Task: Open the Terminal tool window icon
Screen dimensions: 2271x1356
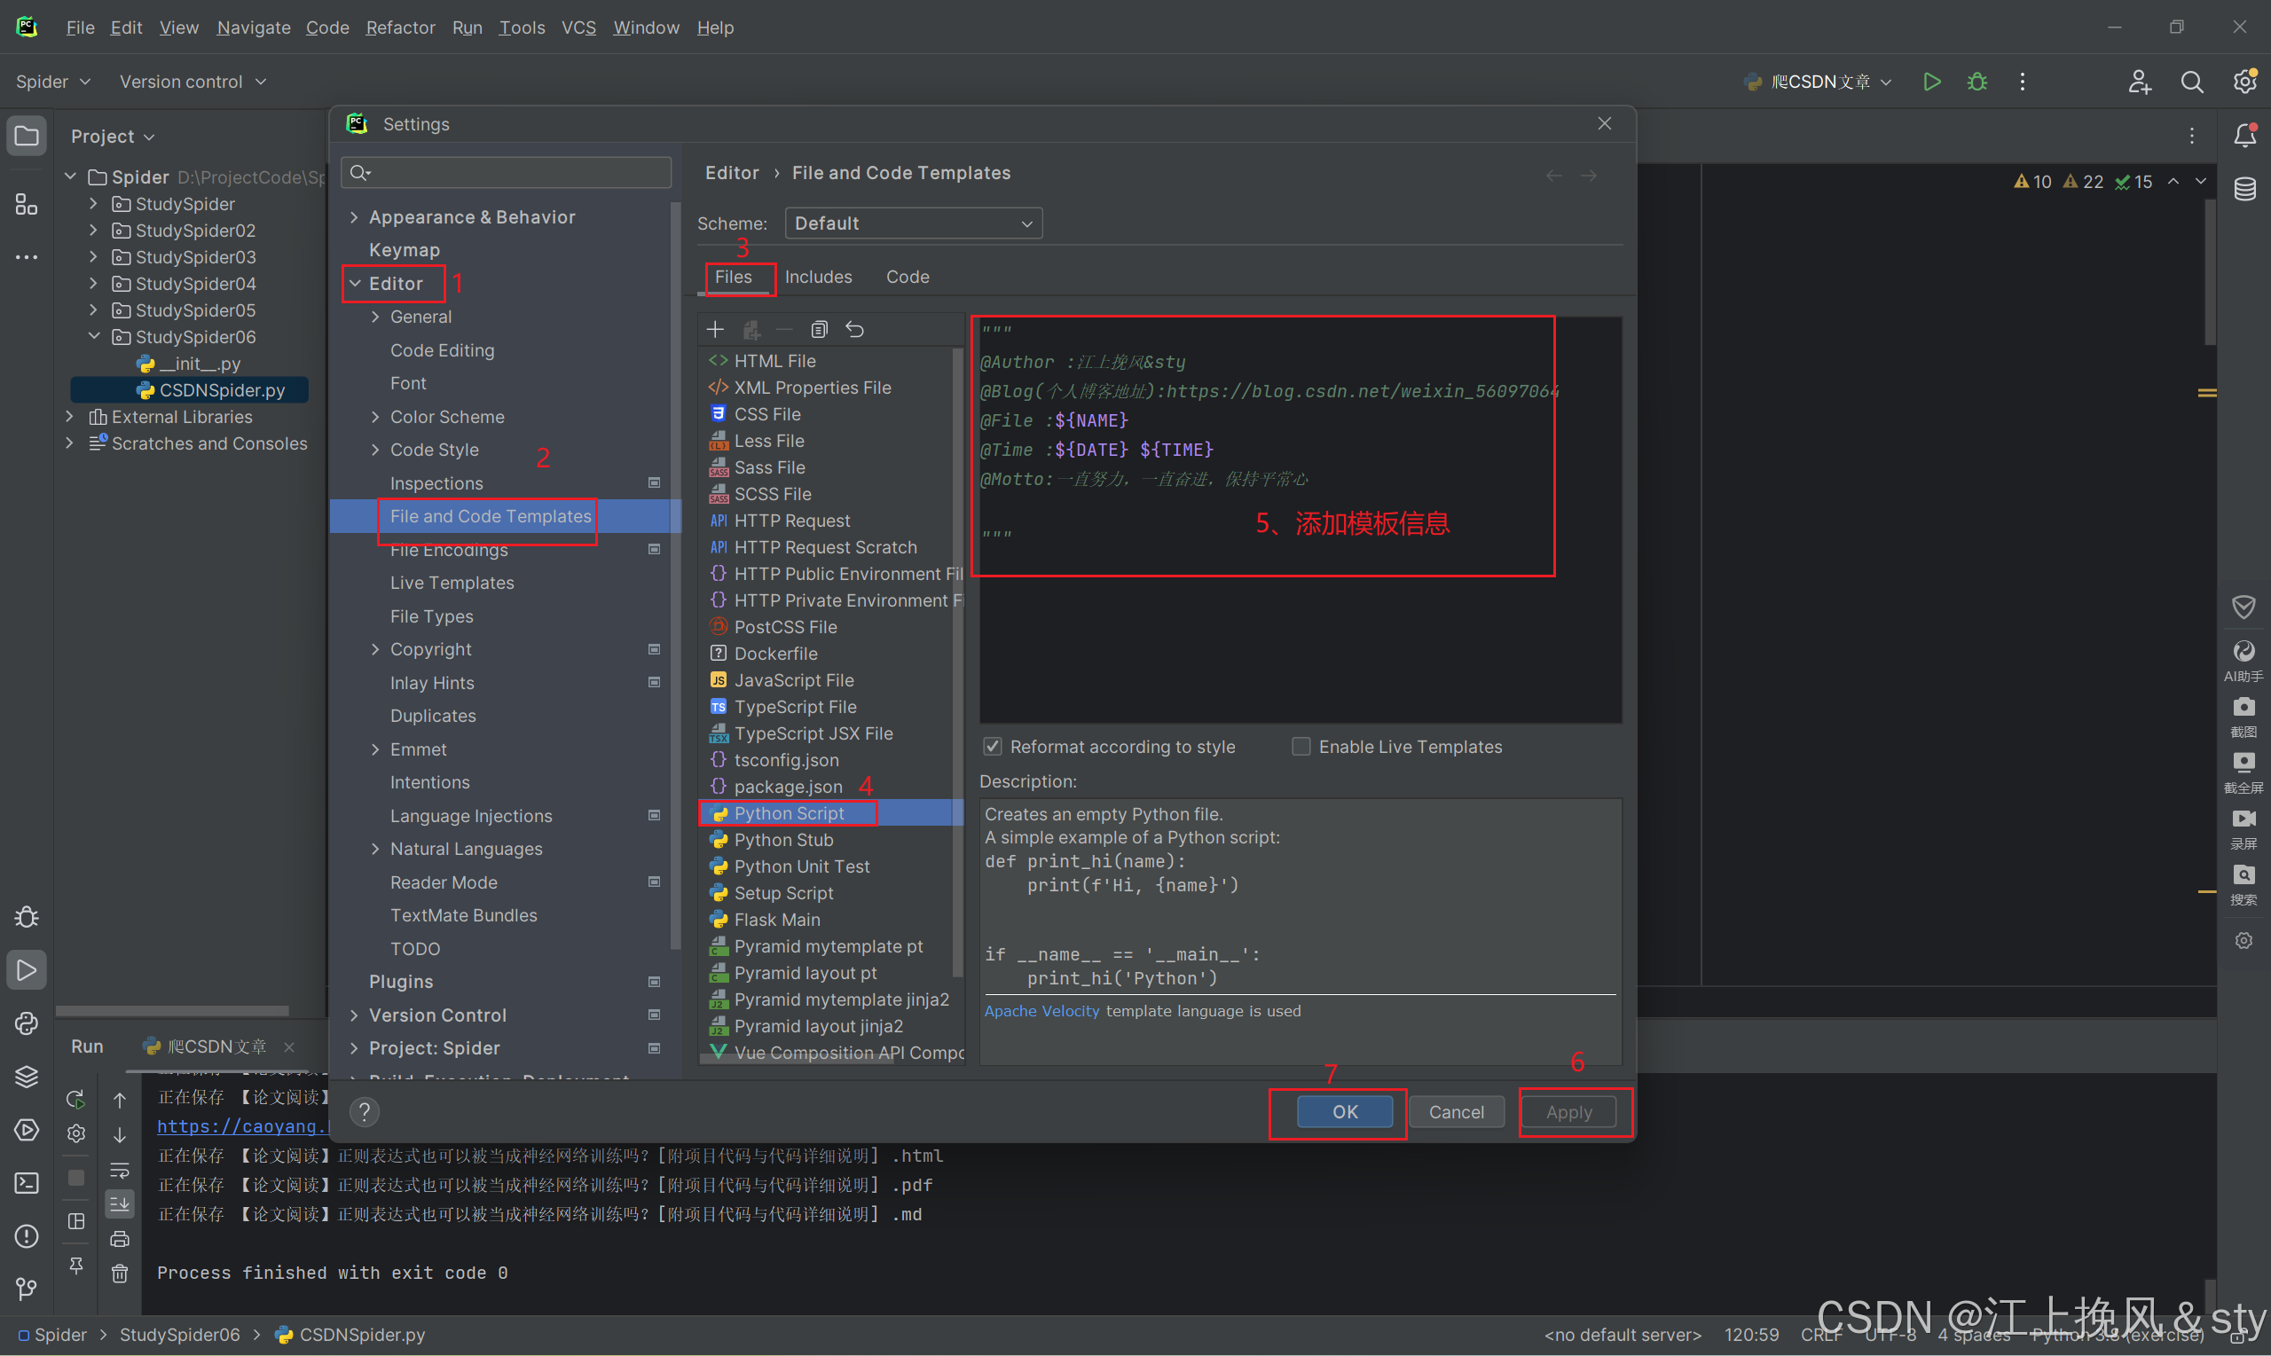Action: (x=27, y=1182)
